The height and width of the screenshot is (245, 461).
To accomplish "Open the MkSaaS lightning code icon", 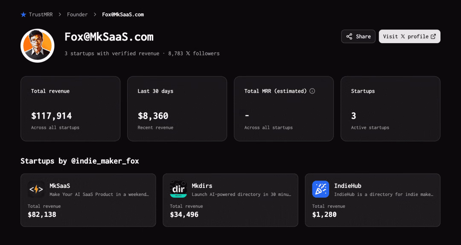I will pos(36,189).
